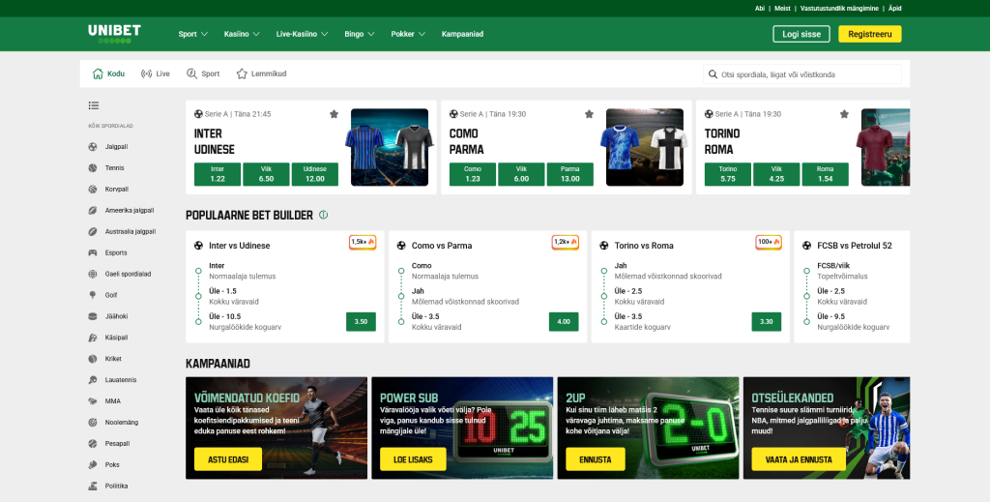Open the Noolemäng darts icon
The width and height of the screenshot is (990, 502).
pos(93,423)
